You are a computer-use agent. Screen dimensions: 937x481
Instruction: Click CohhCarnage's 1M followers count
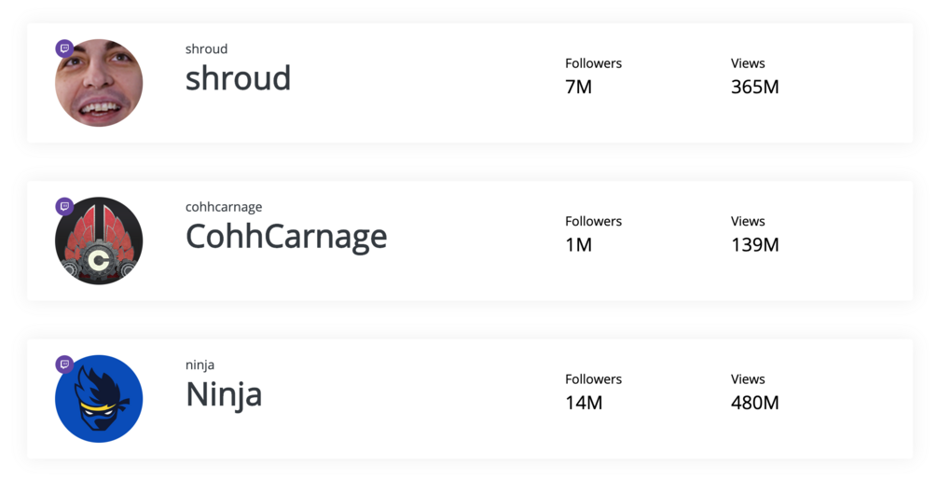[578, 245]
